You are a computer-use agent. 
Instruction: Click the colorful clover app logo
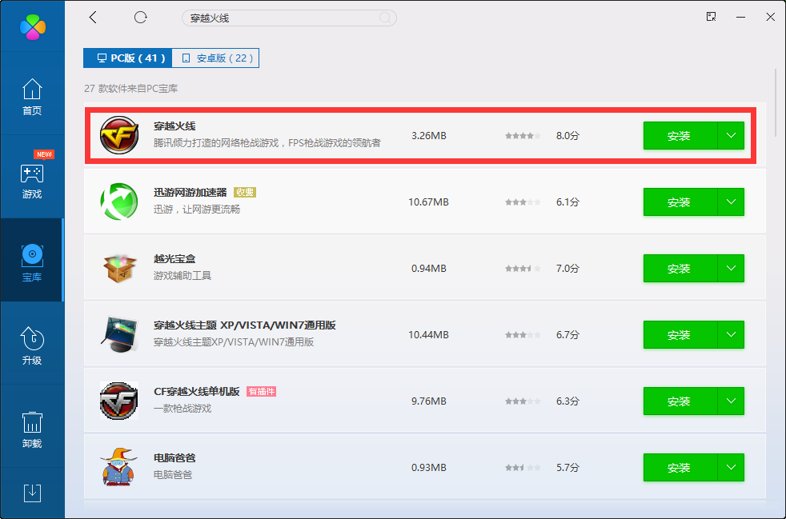pos(33,26)
